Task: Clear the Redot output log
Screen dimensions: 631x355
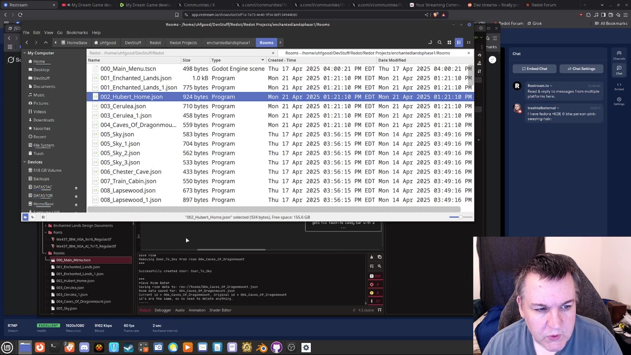Action: click(372, 257)
